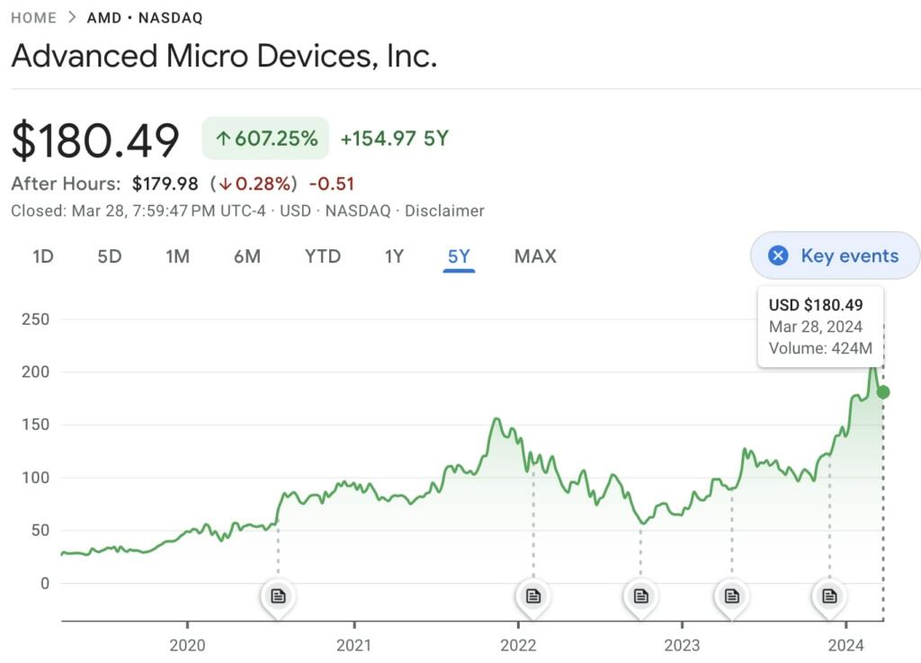The width and height of the screenshot is (921, 663).
Task: Open the 2023 key event document icon
Action: pos(732,596)
